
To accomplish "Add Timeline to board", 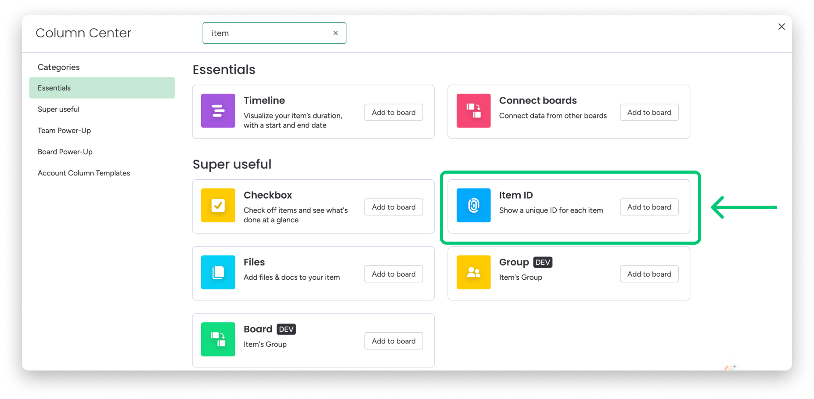I will click(x=393, y=112).
